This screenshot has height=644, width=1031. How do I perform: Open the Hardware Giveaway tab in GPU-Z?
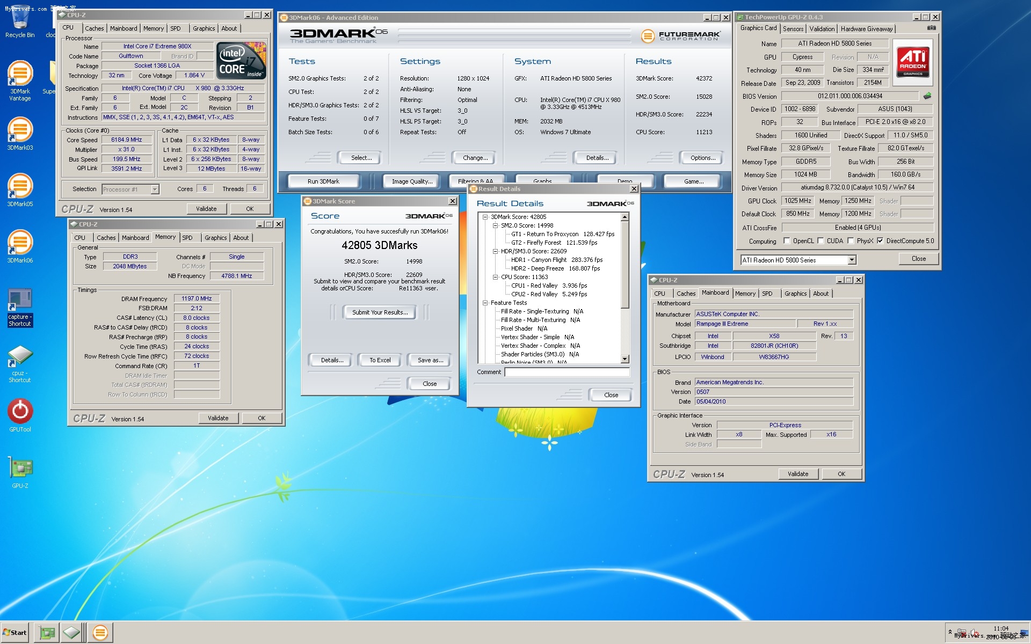(x=867, y=29)
